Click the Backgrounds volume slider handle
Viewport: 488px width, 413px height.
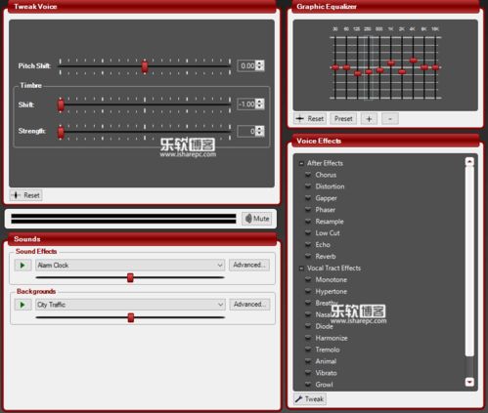click(x=131, y=317)
